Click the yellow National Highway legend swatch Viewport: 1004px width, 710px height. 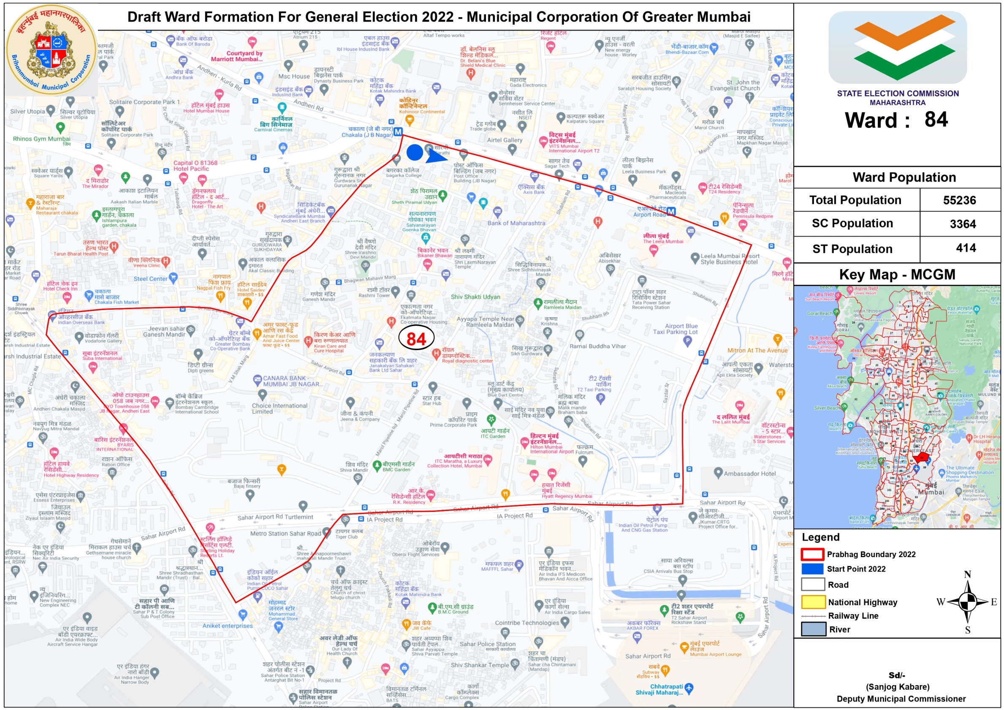[x=813, y=602]
